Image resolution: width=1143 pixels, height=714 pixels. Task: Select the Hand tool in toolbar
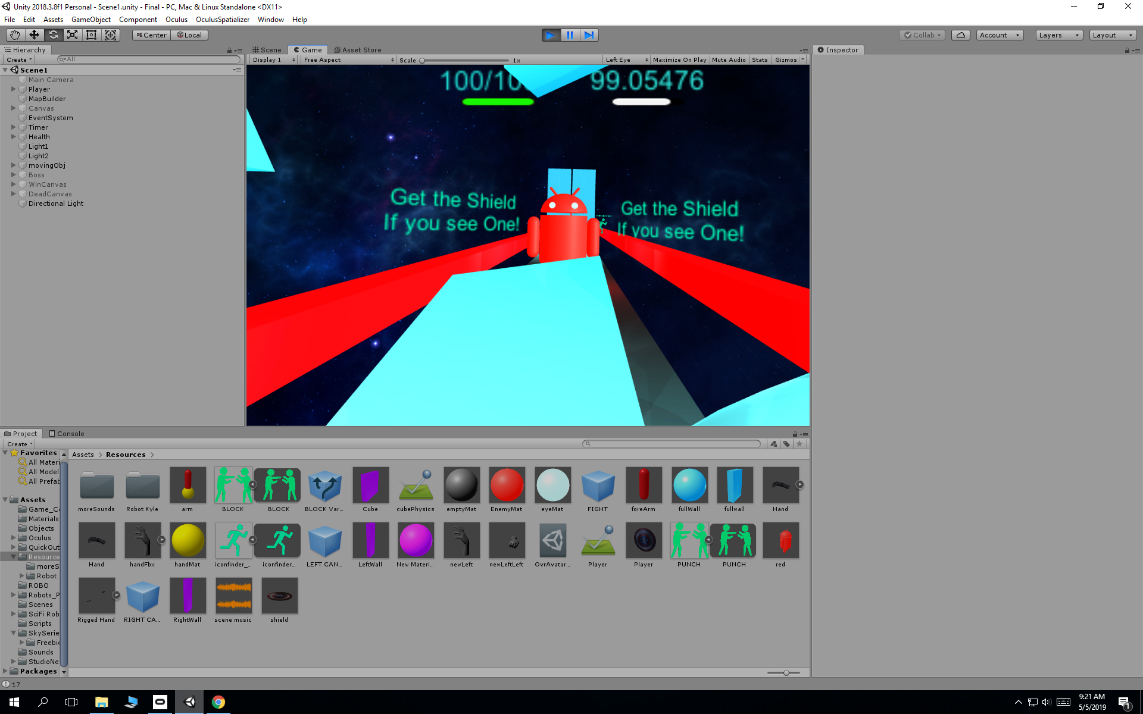15,35
